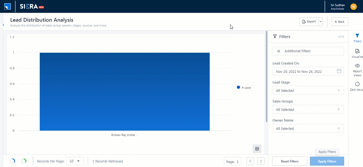Click the Reset Filters button
This screenshot has width=363, height=167.
[289, 161]
